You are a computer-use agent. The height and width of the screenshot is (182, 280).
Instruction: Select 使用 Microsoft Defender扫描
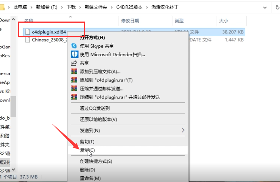point(112,55)
